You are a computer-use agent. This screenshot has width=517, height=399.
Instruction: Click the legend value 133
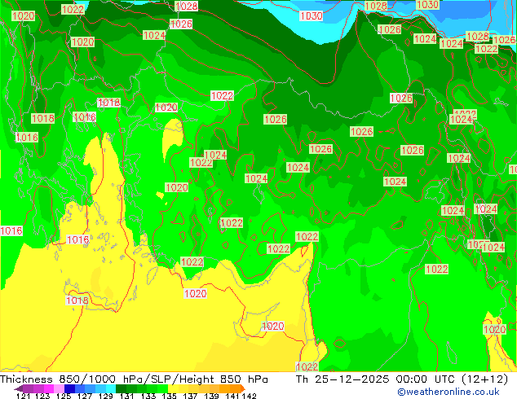(x=148, y=396)
